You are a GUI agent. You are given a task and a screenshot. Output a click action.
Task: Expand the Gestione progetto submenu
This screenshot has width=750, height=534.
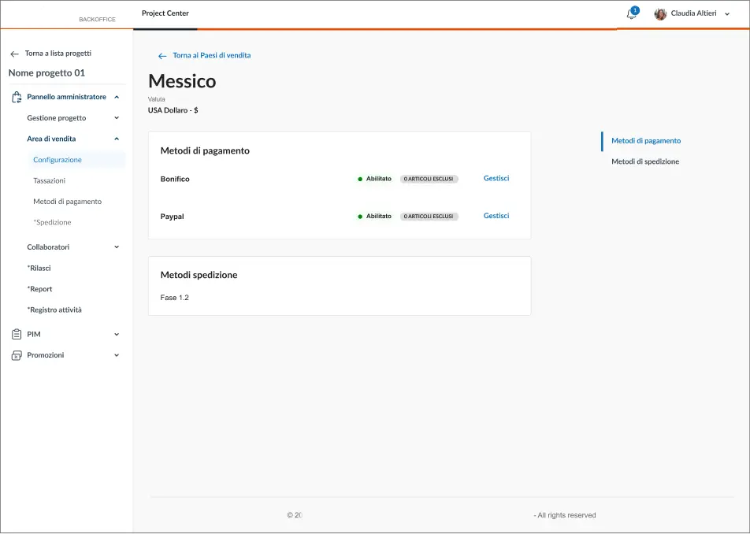[117, 118]
